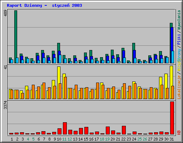Select the red KB bar for day 11
The height and width of the screenshot is (143, 183).
[65, 128]
